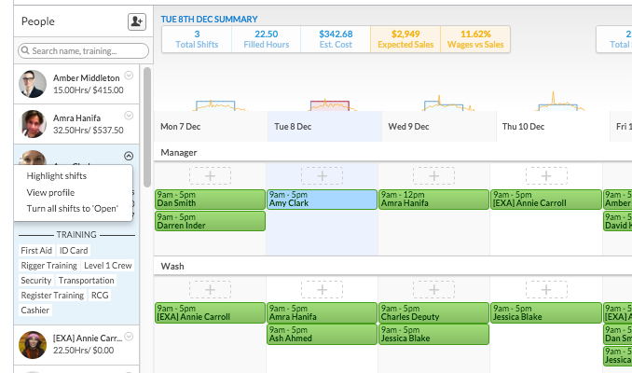Click "Turn all shifts to 'Open'"
This screenshot has width=632, height=373.
click(x=72, y=208)
